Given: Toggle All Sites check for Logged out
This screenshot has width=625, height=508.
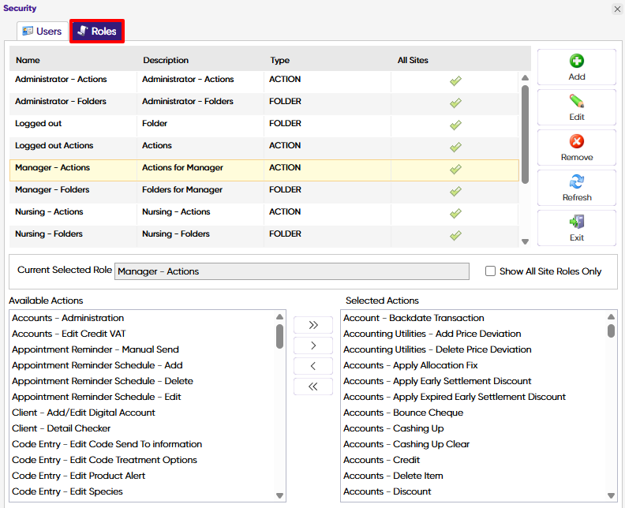Looking at the screenshot, I should coord(455,125).
